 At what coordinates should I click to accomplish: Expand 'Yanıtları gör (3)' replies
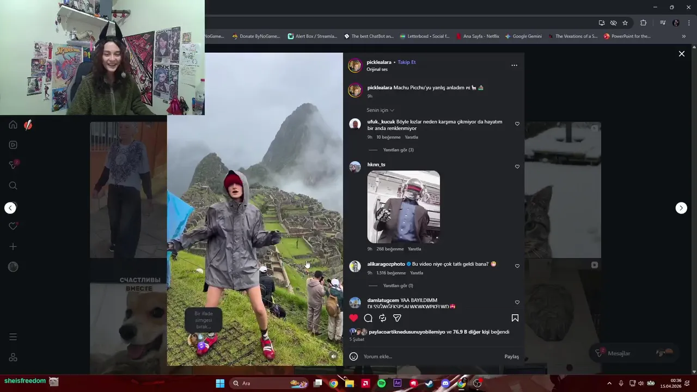pyautogui.click(x=398, y=150)
